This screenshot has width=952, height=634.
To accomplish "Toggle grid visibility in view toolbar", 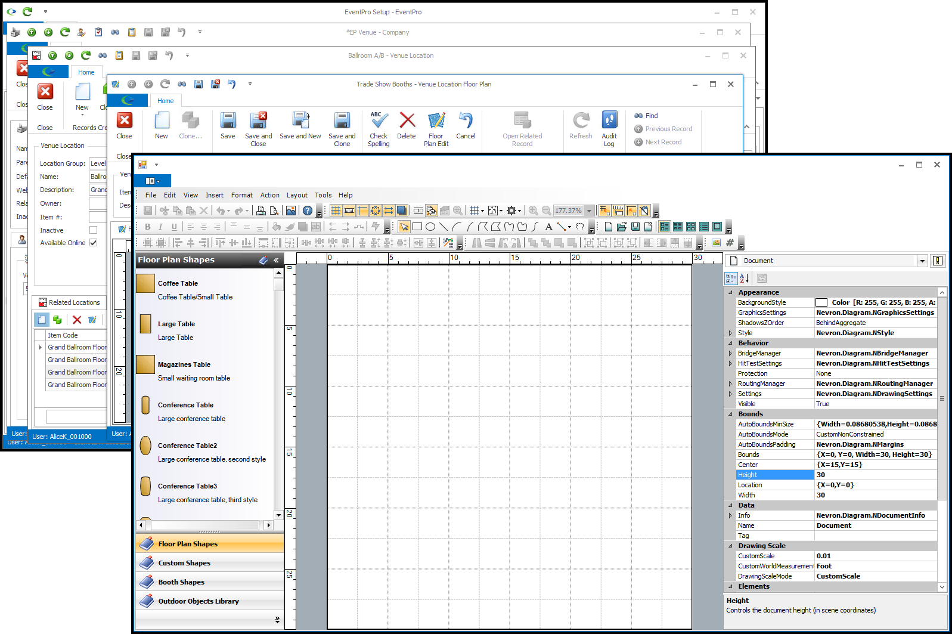I will 336,211.
